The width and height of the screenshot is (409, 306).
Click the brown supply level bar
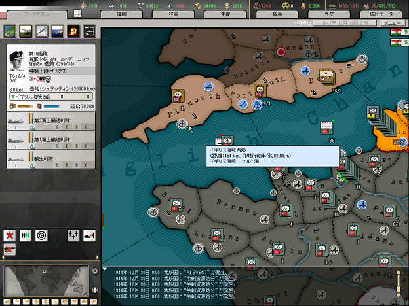(26, 106)
